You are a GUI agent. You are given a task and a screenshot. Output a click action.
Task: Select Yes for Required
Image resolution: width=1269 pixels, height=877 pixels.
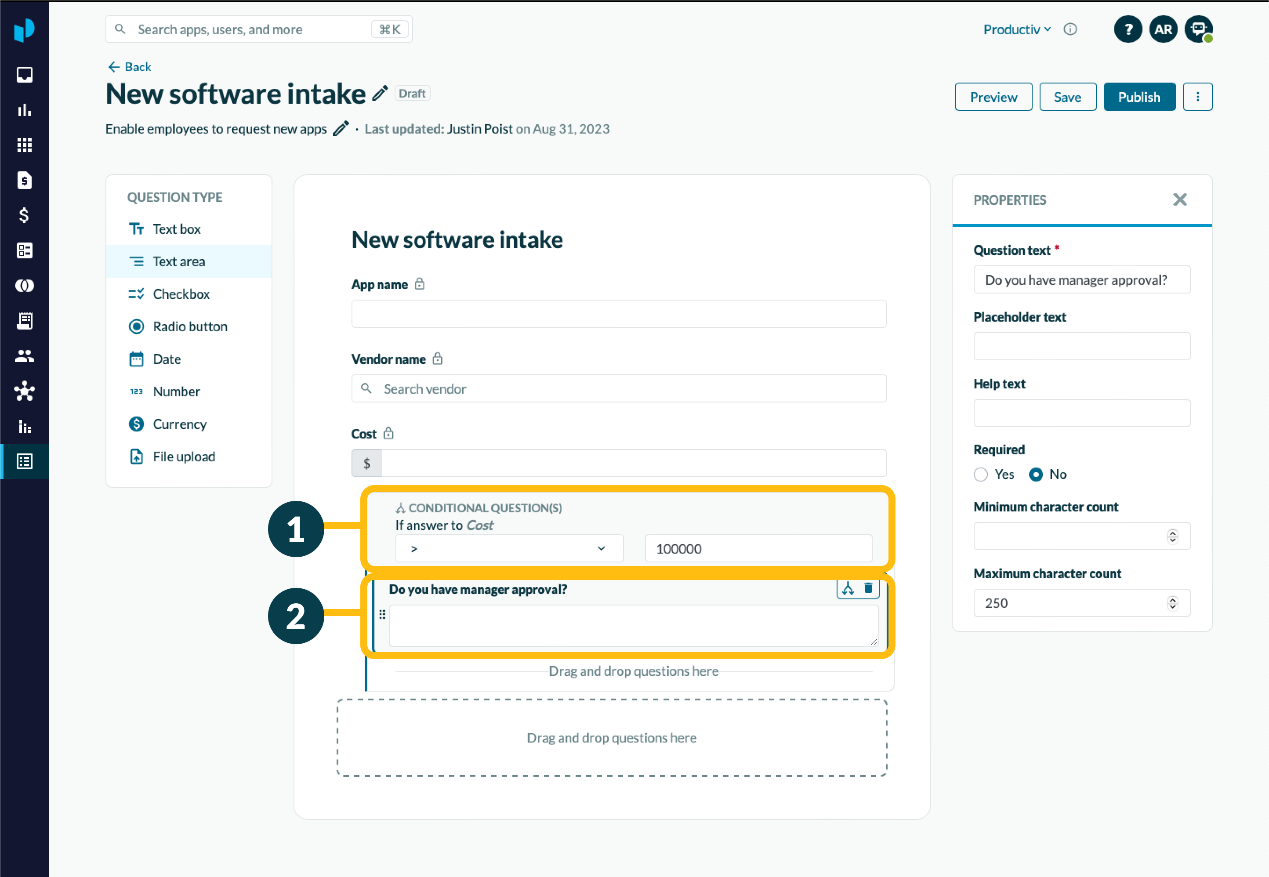pyautogui.click(x=980, y=474)
